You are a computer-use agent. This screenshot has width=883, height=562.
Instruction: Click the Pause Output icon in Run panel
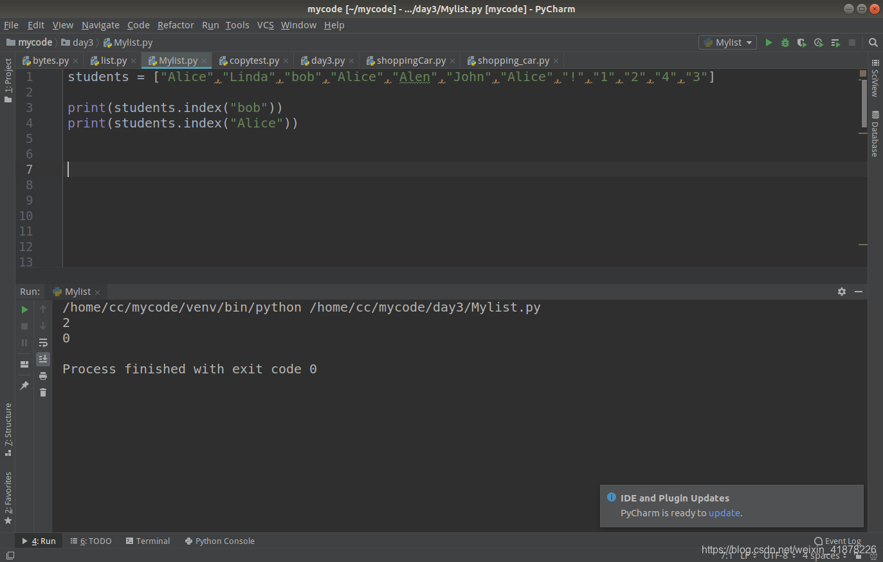pyautogui.click(x=24, y=343)
